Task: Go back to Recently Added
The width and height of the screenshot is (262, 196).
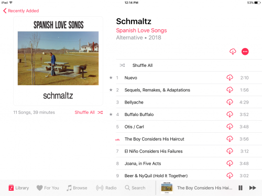Action: (x=21, y=11)
